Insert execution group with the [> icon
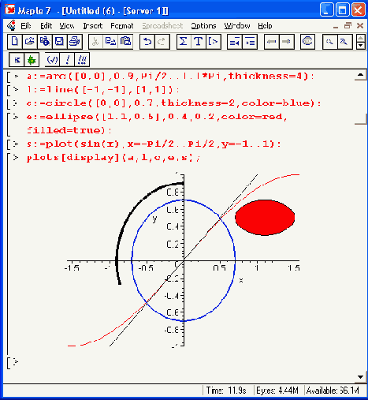 (214, 42)
